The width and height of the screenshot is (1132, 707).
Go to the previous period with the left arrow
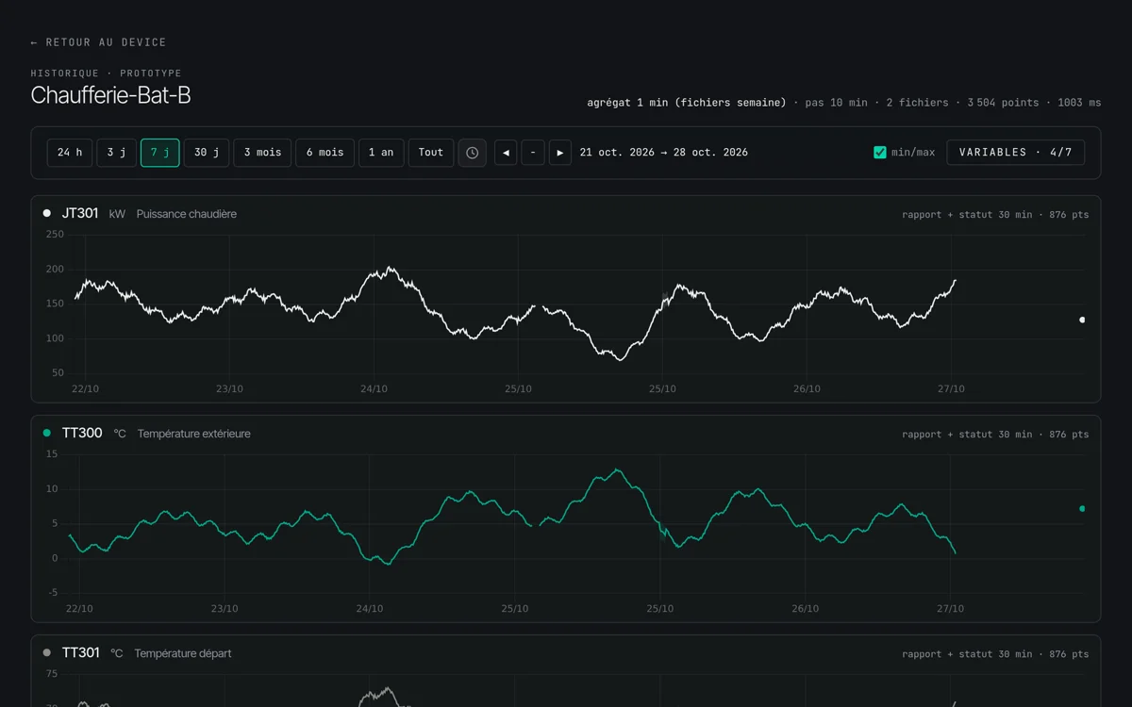[x=506, y=153]
